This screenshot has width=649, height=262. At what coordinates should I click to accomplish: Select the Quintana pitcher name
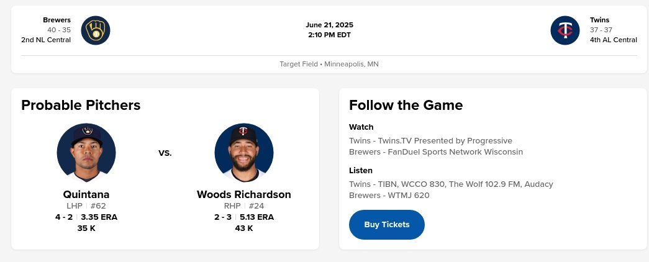click(86, 194)
